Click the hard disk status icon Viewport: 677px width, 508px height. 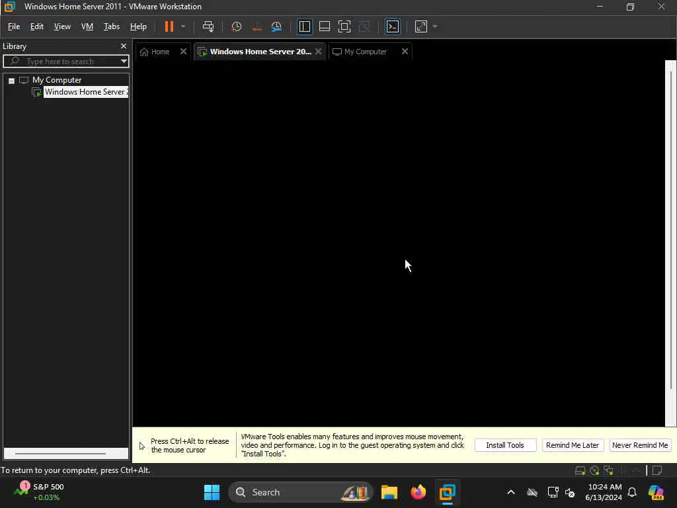tap(580, 470)
